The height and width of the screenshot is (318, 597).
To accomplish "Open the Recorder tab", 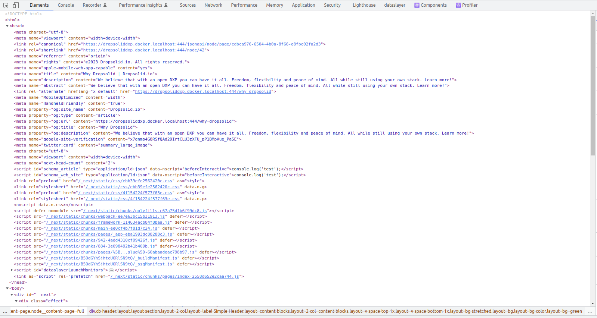I will (95, 5).
